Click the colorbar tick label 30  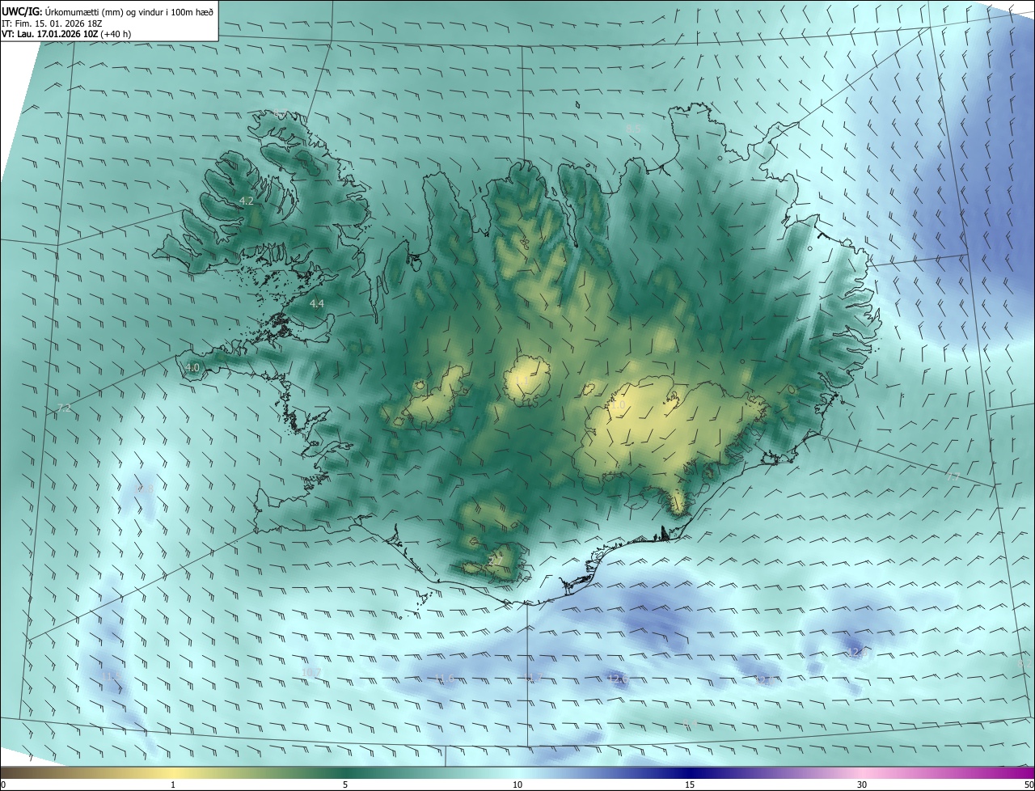[x=862, y=785]
